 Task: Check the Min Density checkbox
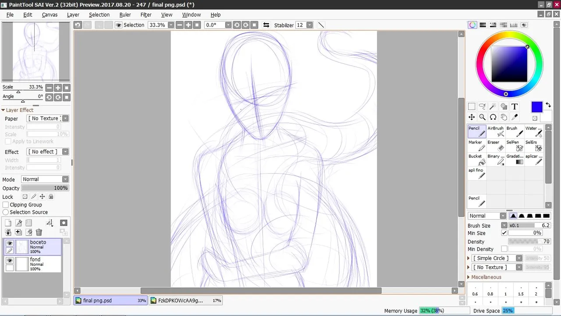point(504,249)
